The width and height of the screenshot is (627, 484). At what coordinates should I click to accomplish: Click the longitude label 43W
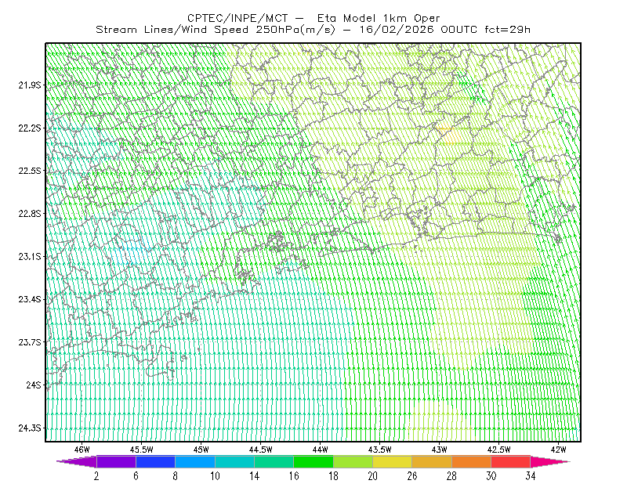[x=440, y=450]
